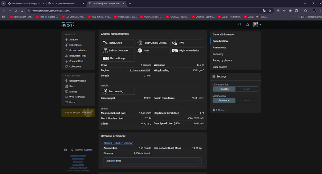
Task: Select the Realistic characteristics option
Action: coord(224,89)
